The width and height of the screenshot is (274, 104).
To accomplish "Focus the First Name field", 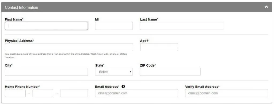I will [47, 26].
